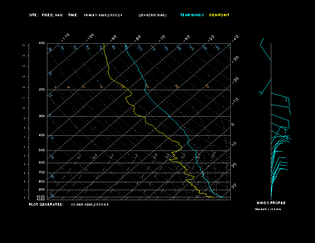The height and width of the screenshot is (243, 315).
Task: Click the -80 temperature isotherm label
Action: (x=138, y=38)
